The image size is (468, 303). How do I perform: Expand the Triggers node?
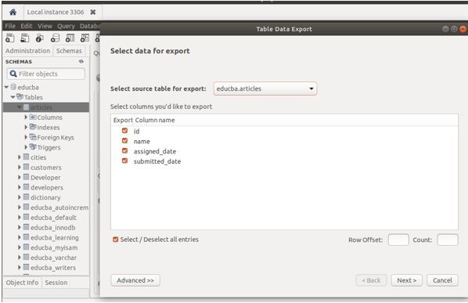(26, 147)
